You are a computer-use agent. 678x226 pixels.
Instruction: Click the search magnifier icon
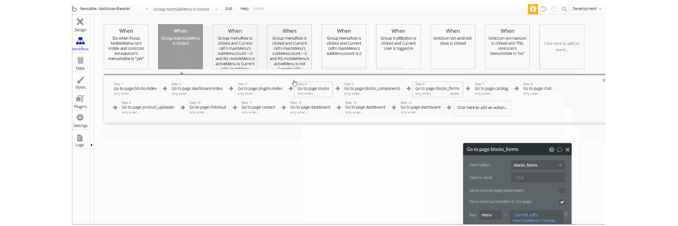(x=564, y=9)
